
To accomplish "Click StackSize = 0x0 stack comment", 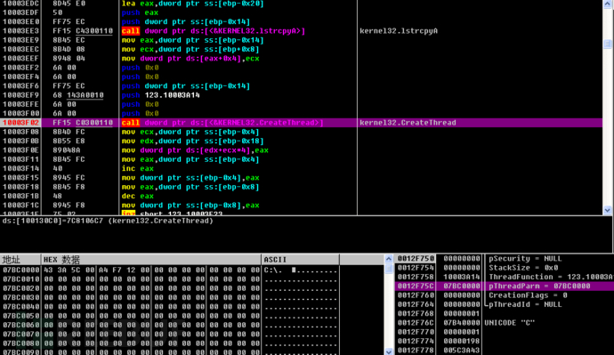I will (x=523, y=268).
